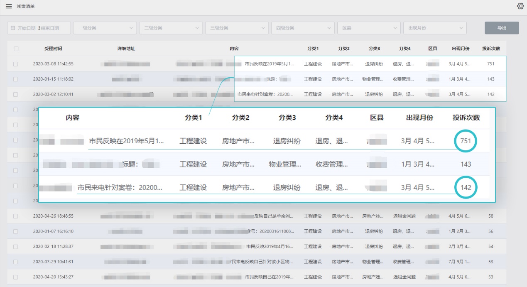Screen dimensions: 527x287
Task: Click the 详细地址 column header
Action: point(126,49)
